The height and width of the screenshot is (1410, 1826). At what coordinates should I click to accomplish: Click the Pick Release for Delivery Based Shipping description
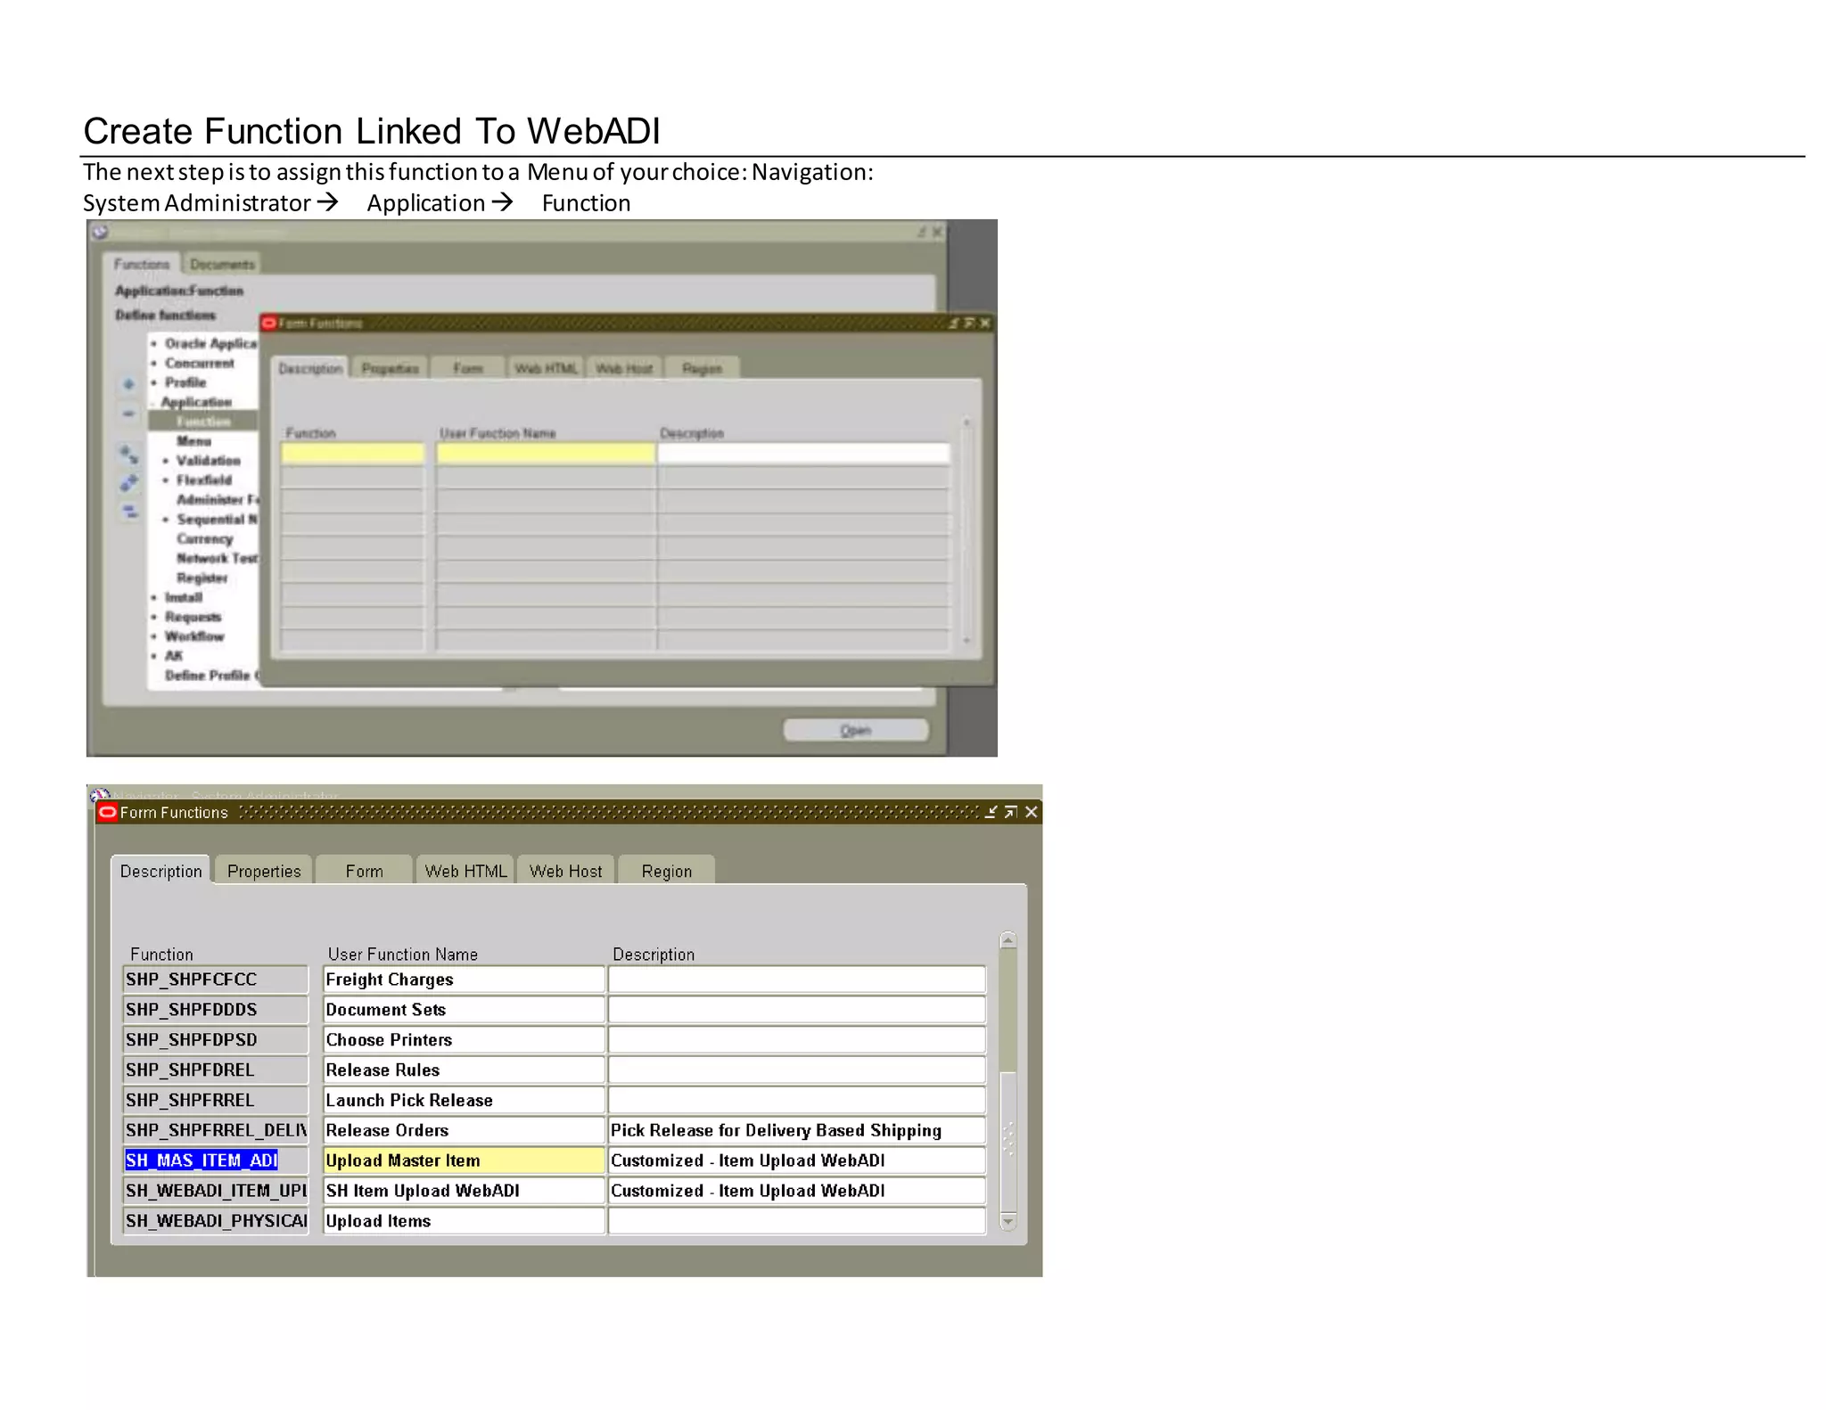tap(797, 1130)
